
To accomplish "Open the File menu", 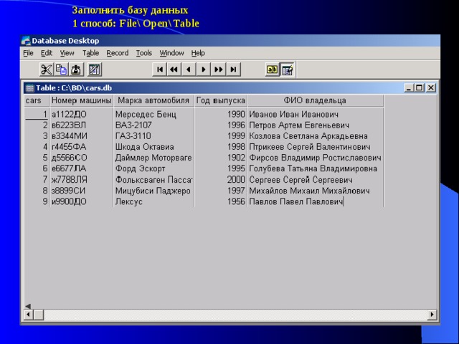I will 28,53.
